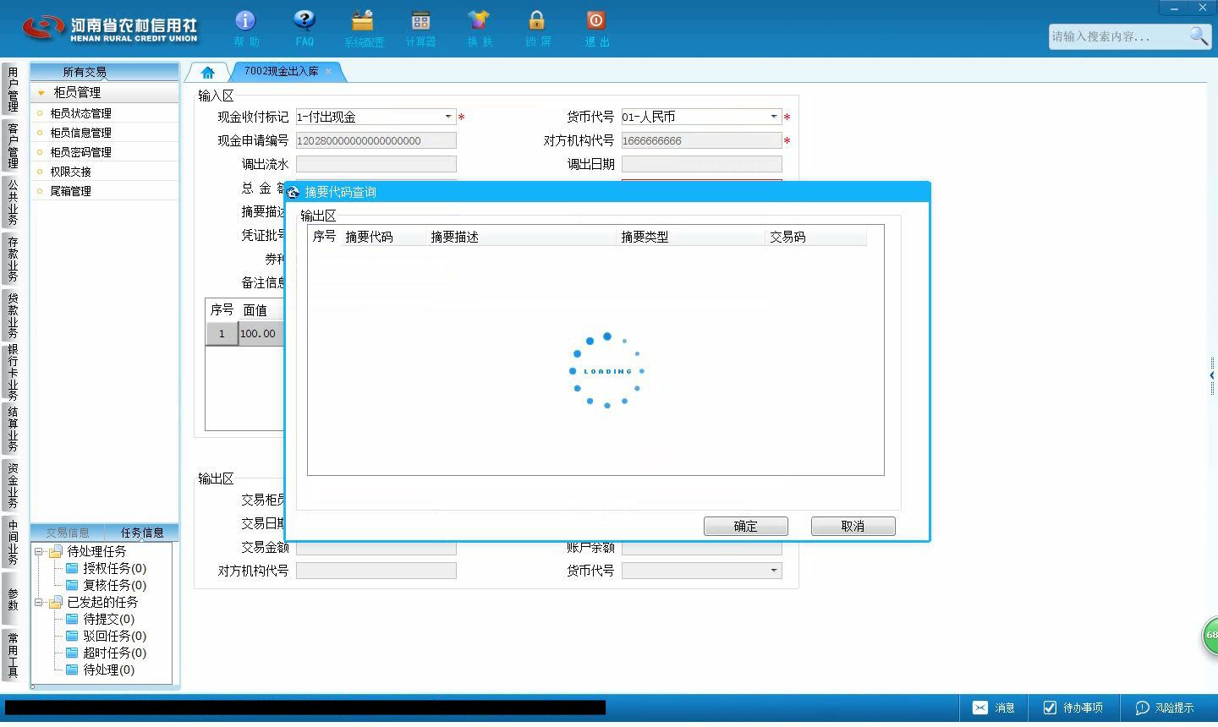Open the 中间业务 side tab
The width and height of the screenshot is (1218, 727).
coord(13,542)
